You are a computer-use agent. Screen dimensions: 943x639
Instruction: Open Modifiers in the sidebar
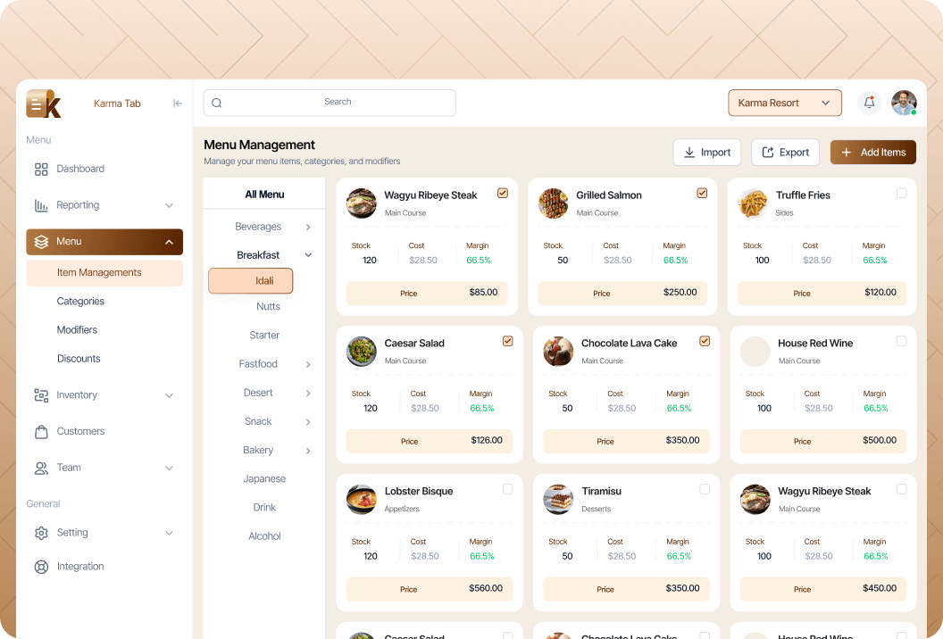click(x=77, y=330)
